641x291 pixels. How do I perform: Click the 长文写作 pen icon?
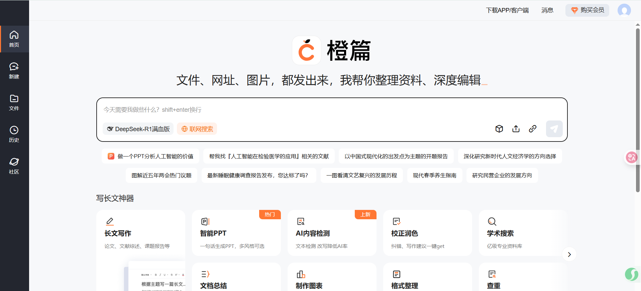(x=110, y=221)
